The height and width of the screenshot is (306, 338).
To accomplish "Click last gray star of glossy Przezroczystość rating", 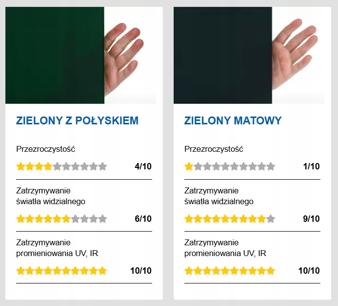I will tap(103, 166).
